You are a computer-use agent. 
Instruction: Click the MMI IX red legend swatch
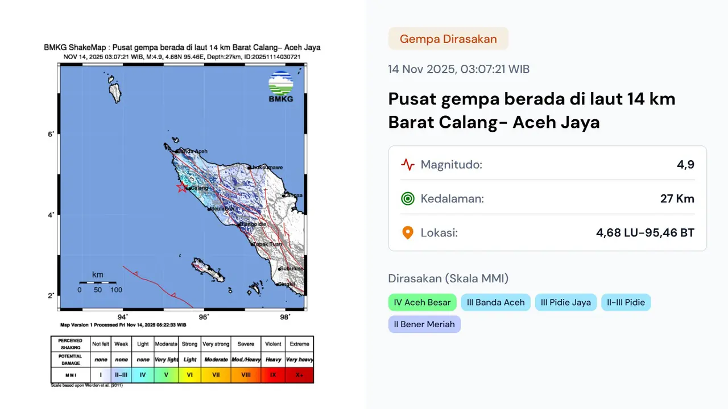[273, 375]
